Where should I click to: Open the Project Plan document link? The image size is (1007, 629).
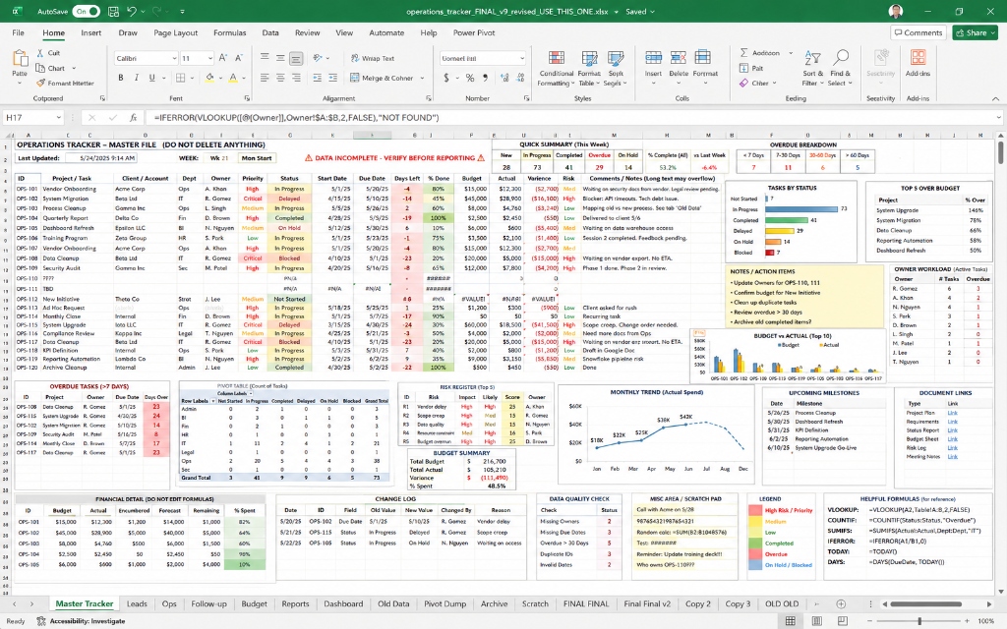[952, 413]
